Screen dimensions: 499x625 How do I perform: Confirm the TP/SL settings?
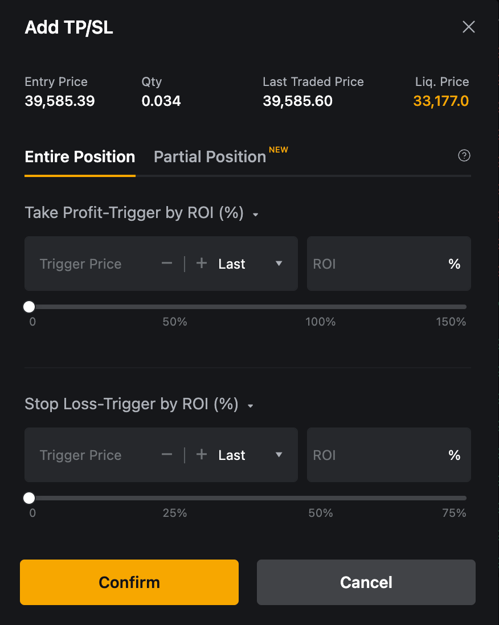click(x=129, y=582)
